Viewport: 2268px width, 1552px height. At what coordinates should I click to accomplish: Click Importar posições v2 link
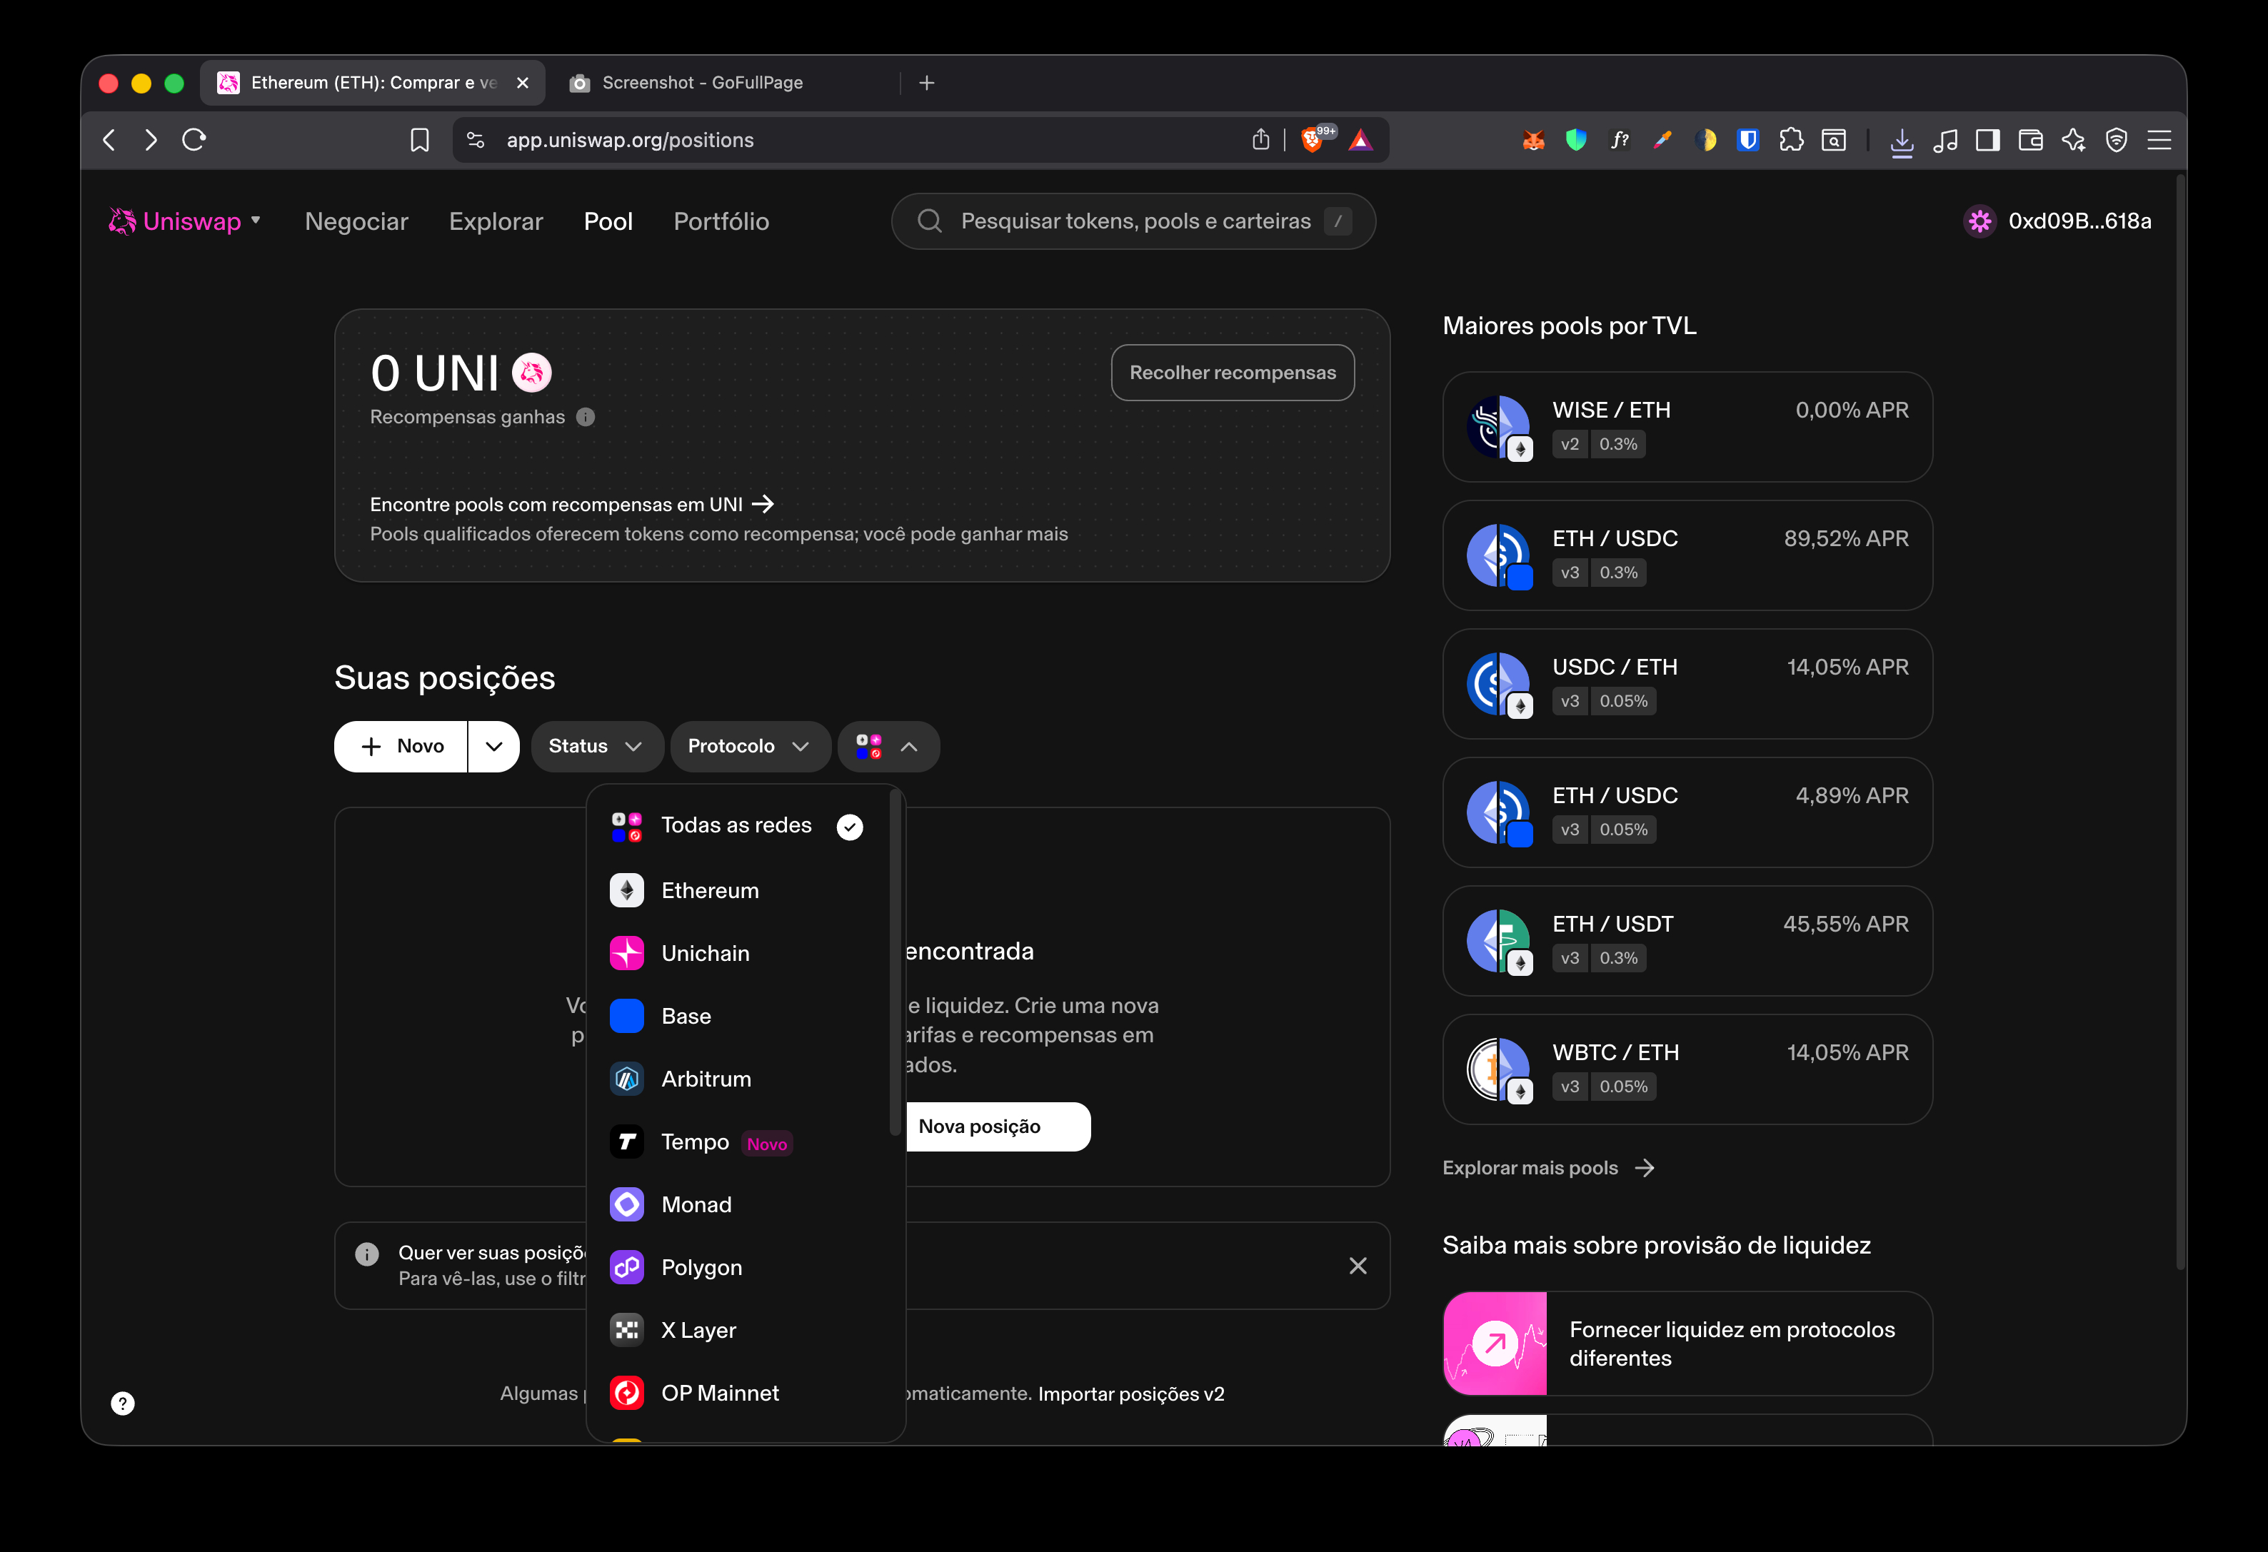click(1131, 1394)
